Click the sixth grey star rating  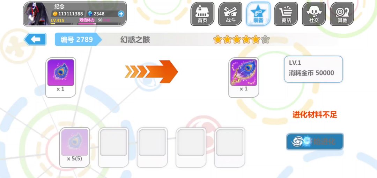point(265,39)
